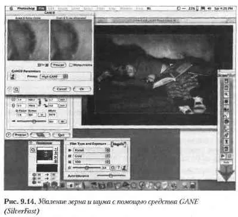Open the Preset dropdown showing High GANE
This screenshot has height=217, width=238.
54,76
